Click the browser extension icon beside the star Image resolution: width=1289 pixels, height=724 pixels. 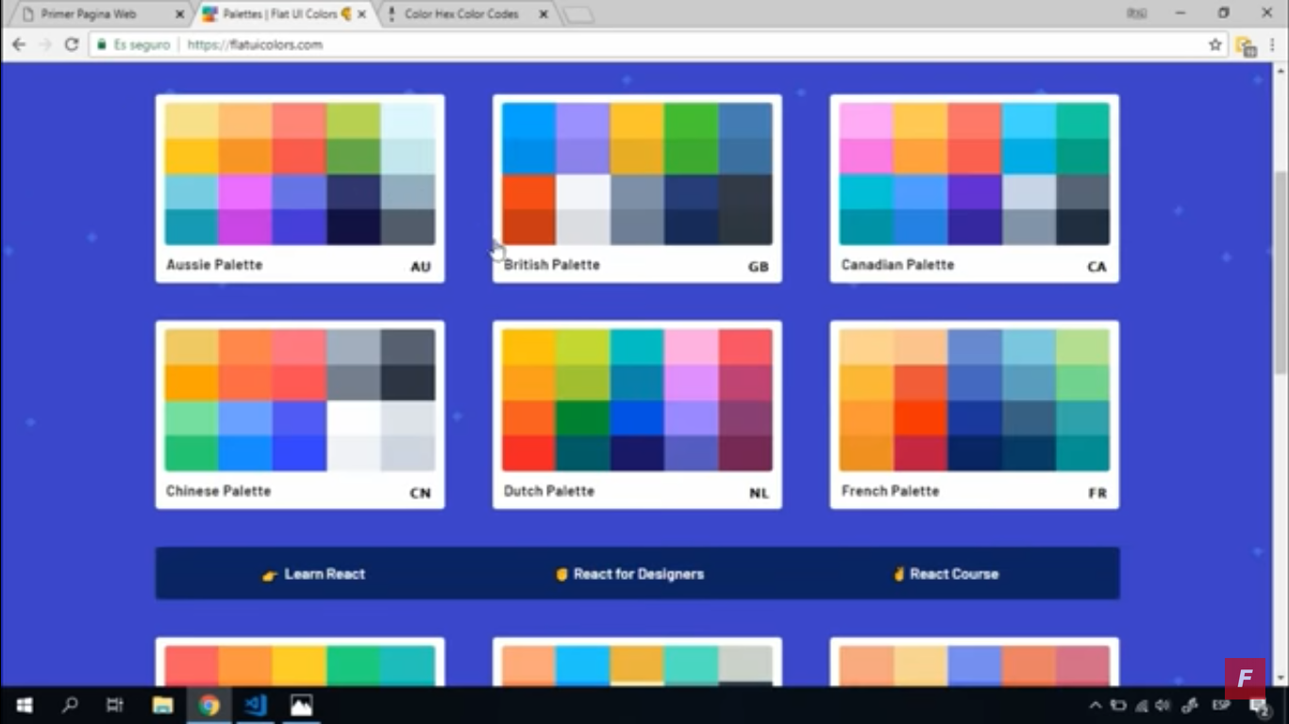[1246, 45]
